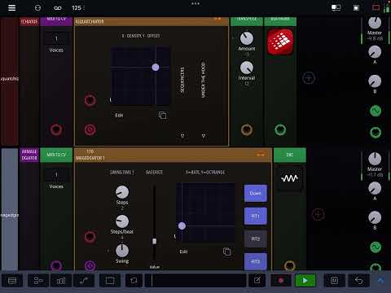The height and width of the screenshot is (293, 391).
Task: Select the top MIDI to CV Voices value
Action: point(56,38)
